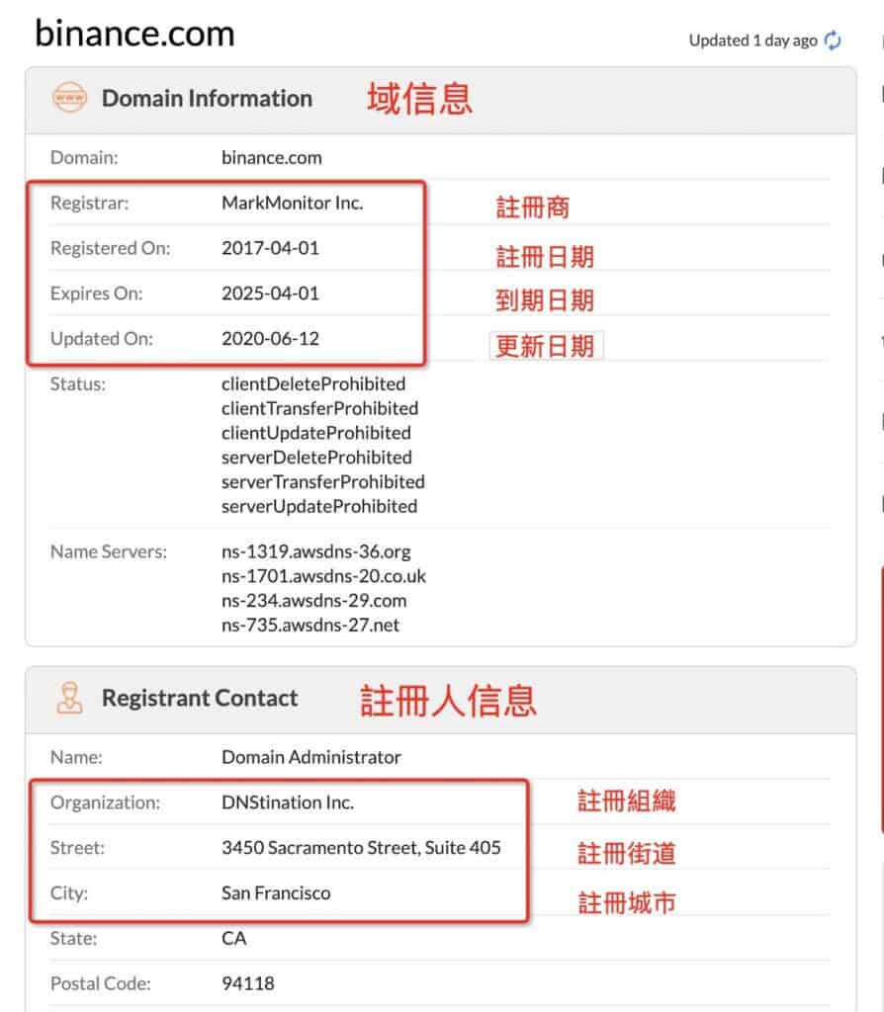Click the 'Street:' field label
Viewport: 884px width, 1012px height.
(x=77, y=847)
